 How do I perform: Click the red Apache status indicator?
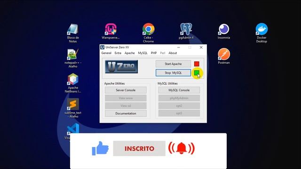click(x=197, y=64)
